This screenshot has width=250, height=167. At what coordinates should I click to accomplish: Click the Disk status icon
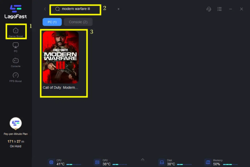tap(162, 162)
